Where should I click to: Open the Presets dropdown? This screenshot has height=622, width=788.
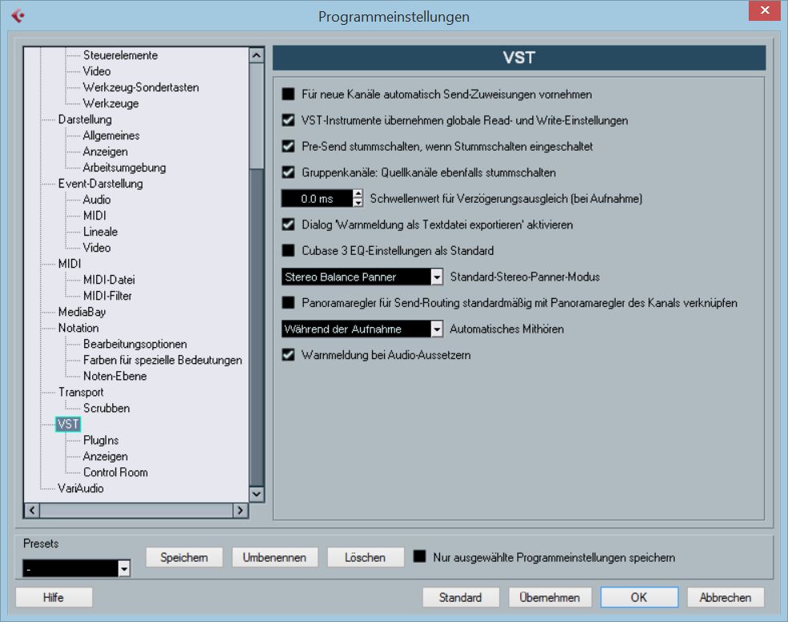tap(76, 568)
